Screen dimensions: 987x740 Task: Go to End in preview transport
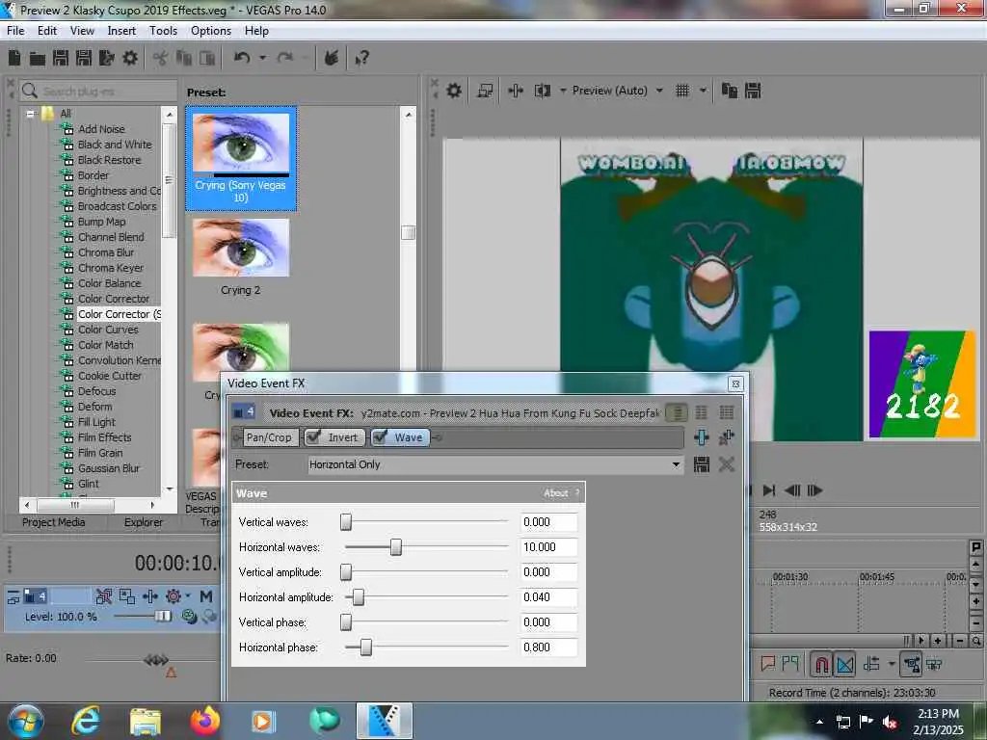tap(768, 490)
